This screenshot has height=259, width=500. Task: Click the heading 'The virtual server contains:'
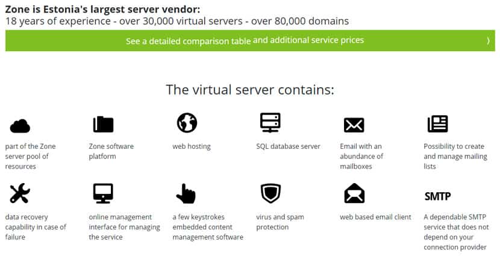tap(250, 90)
